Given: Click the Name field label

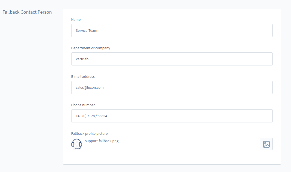Looking at the screenshot, I should click(76, 20).
